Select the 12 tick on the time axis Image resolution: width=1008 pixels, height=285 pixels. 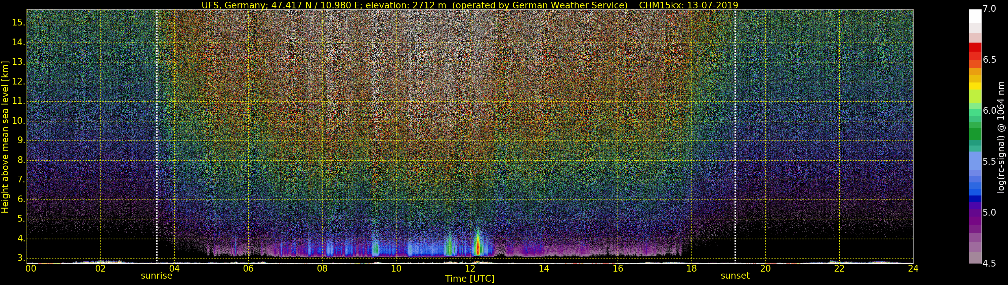[470, 269]
